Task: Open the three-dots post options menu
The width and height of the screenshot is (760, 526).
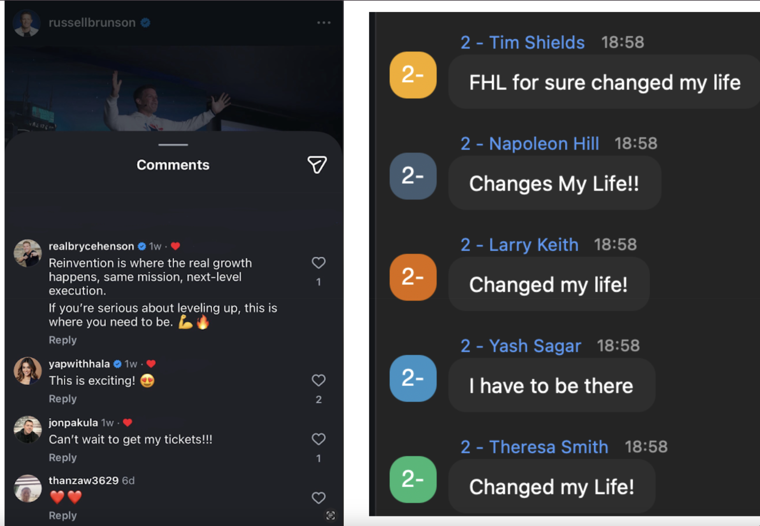Action: tap(323, 23)
